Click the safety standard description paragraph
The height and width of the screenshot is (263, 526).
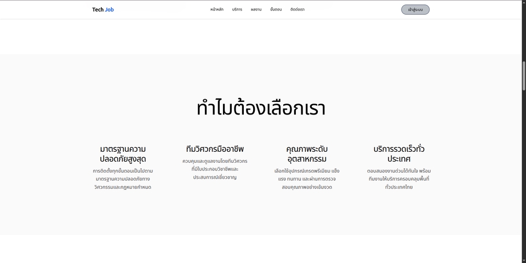(x=123, y=179)
